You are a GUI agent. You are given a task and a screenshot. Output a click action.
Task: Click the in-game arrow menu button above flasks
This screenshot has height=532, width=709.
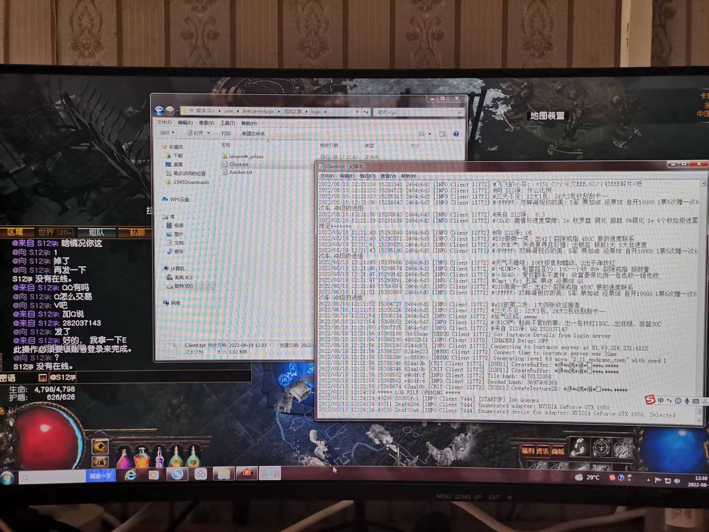pos(100,447)
